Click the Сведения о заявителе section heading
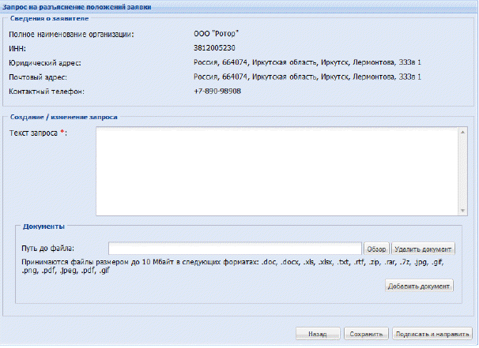The height and width of the screenshot is (348, 479). [49, 18]
